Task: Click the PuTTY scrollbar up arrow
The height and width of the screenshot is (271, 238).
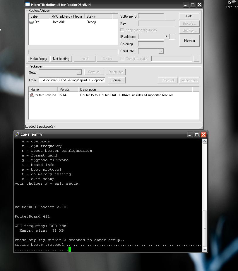Action: pyautogui.click(x=205, y=140)
